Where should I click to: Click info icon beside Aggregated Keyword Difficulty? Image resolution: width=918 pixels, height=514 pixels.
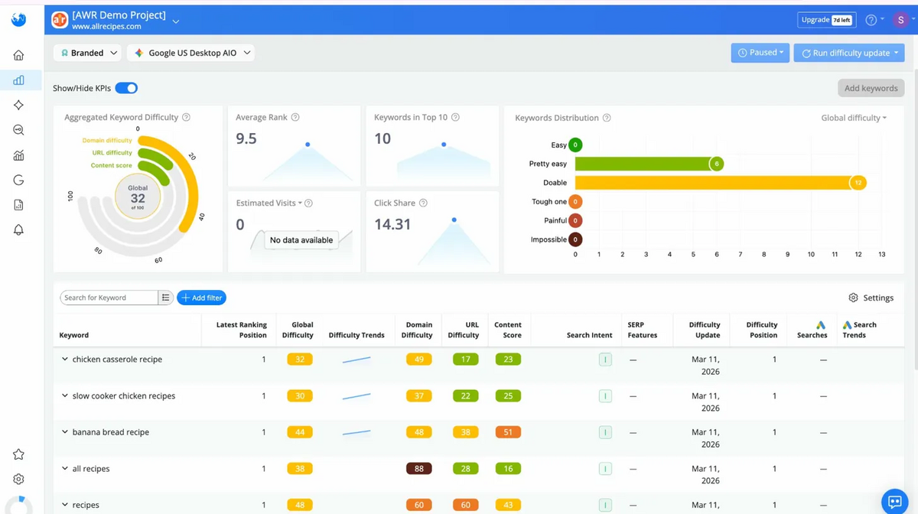186,117
